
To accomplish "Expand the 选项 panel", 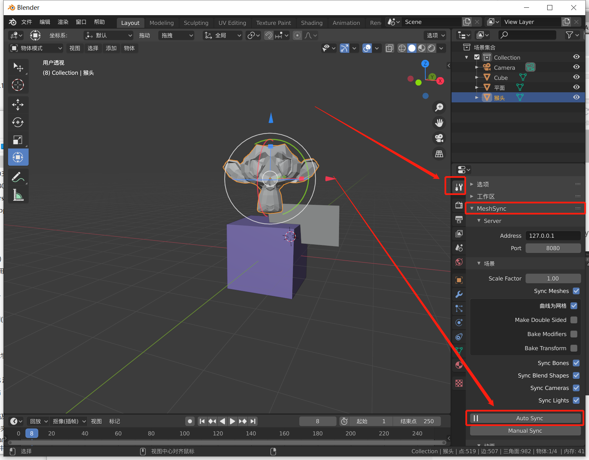I will 483,184.
